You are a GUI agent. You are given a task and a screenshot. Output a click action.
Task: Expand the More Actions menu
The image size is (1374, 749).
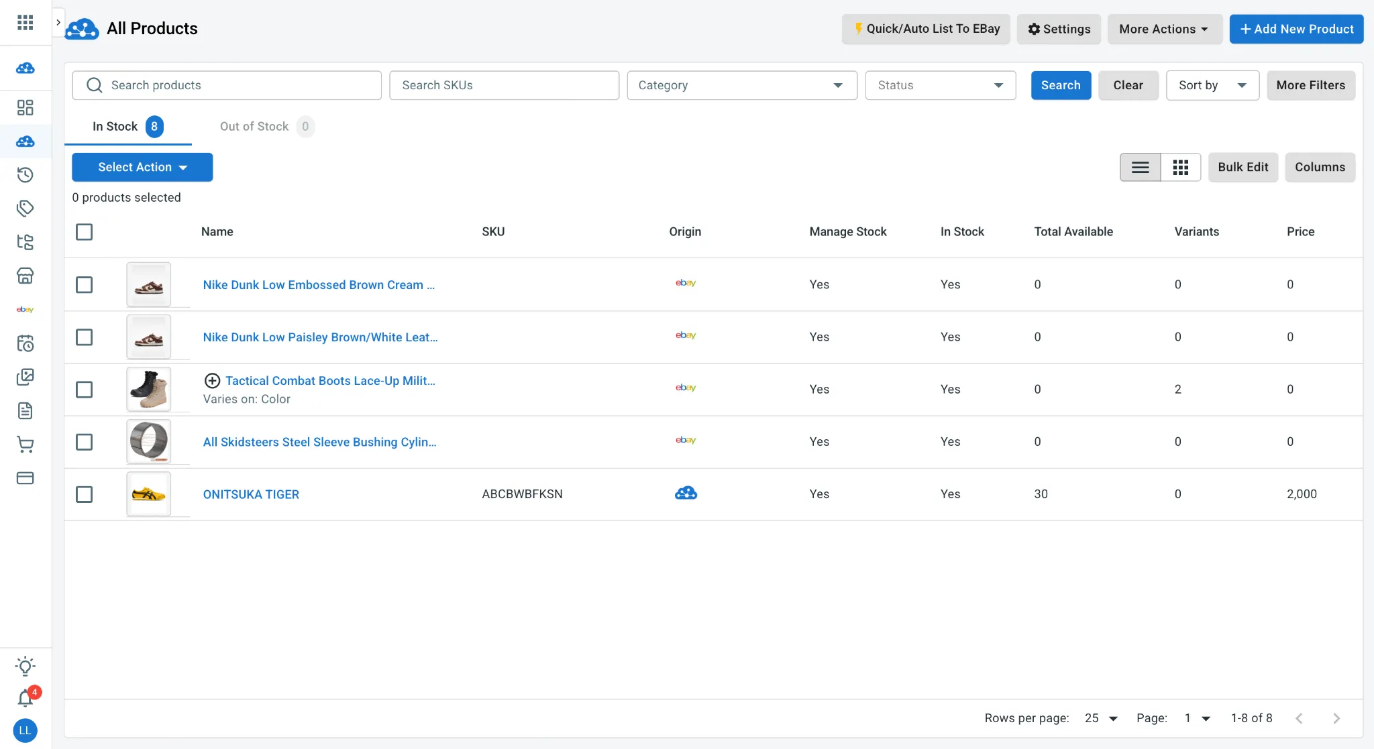pos(1164,29)
